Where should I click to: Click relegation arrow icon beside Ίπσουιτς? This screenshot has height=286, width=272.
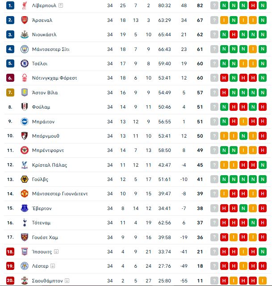56,252
